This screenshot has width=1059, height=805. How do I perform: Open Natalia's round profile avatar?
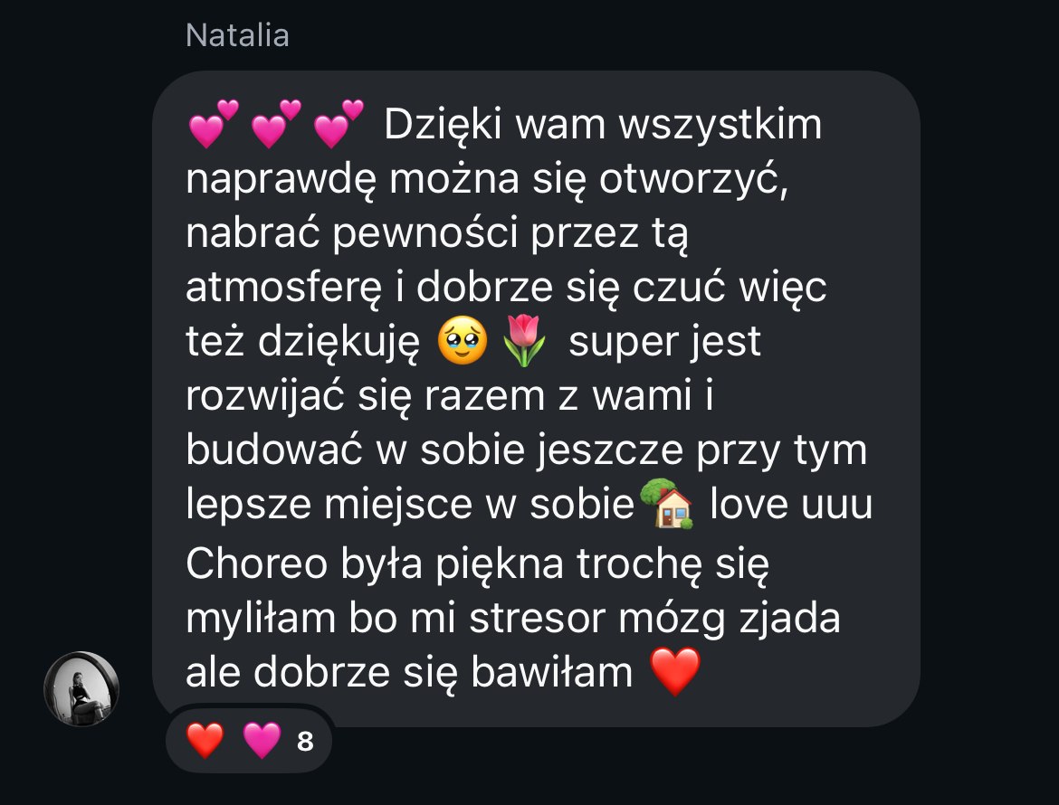(81, 689)
